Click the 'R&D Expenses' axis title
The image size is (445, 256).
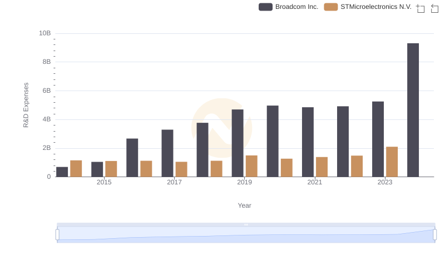click(x=26, y=105)
